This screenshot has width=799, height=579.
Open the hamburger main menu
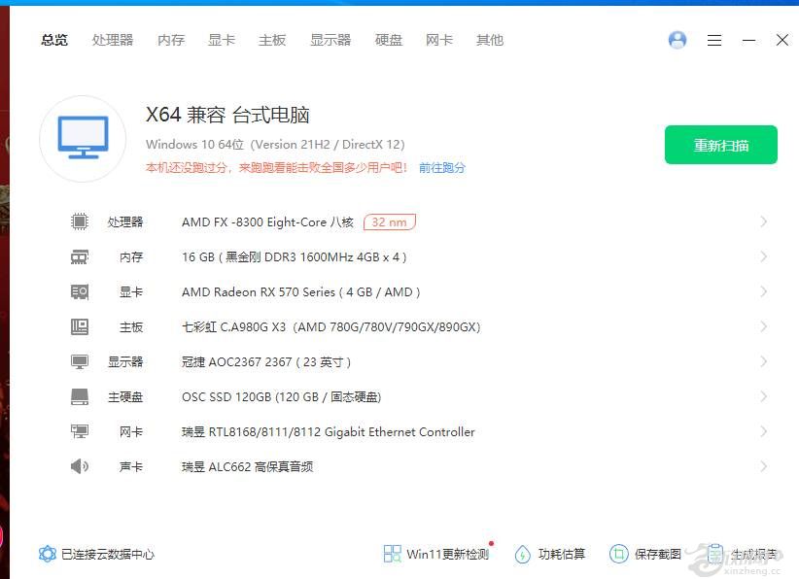coord(714,40)
